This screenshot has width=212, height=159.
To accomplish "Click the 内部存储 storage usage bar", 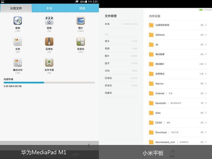I will [x=49, y=82].
